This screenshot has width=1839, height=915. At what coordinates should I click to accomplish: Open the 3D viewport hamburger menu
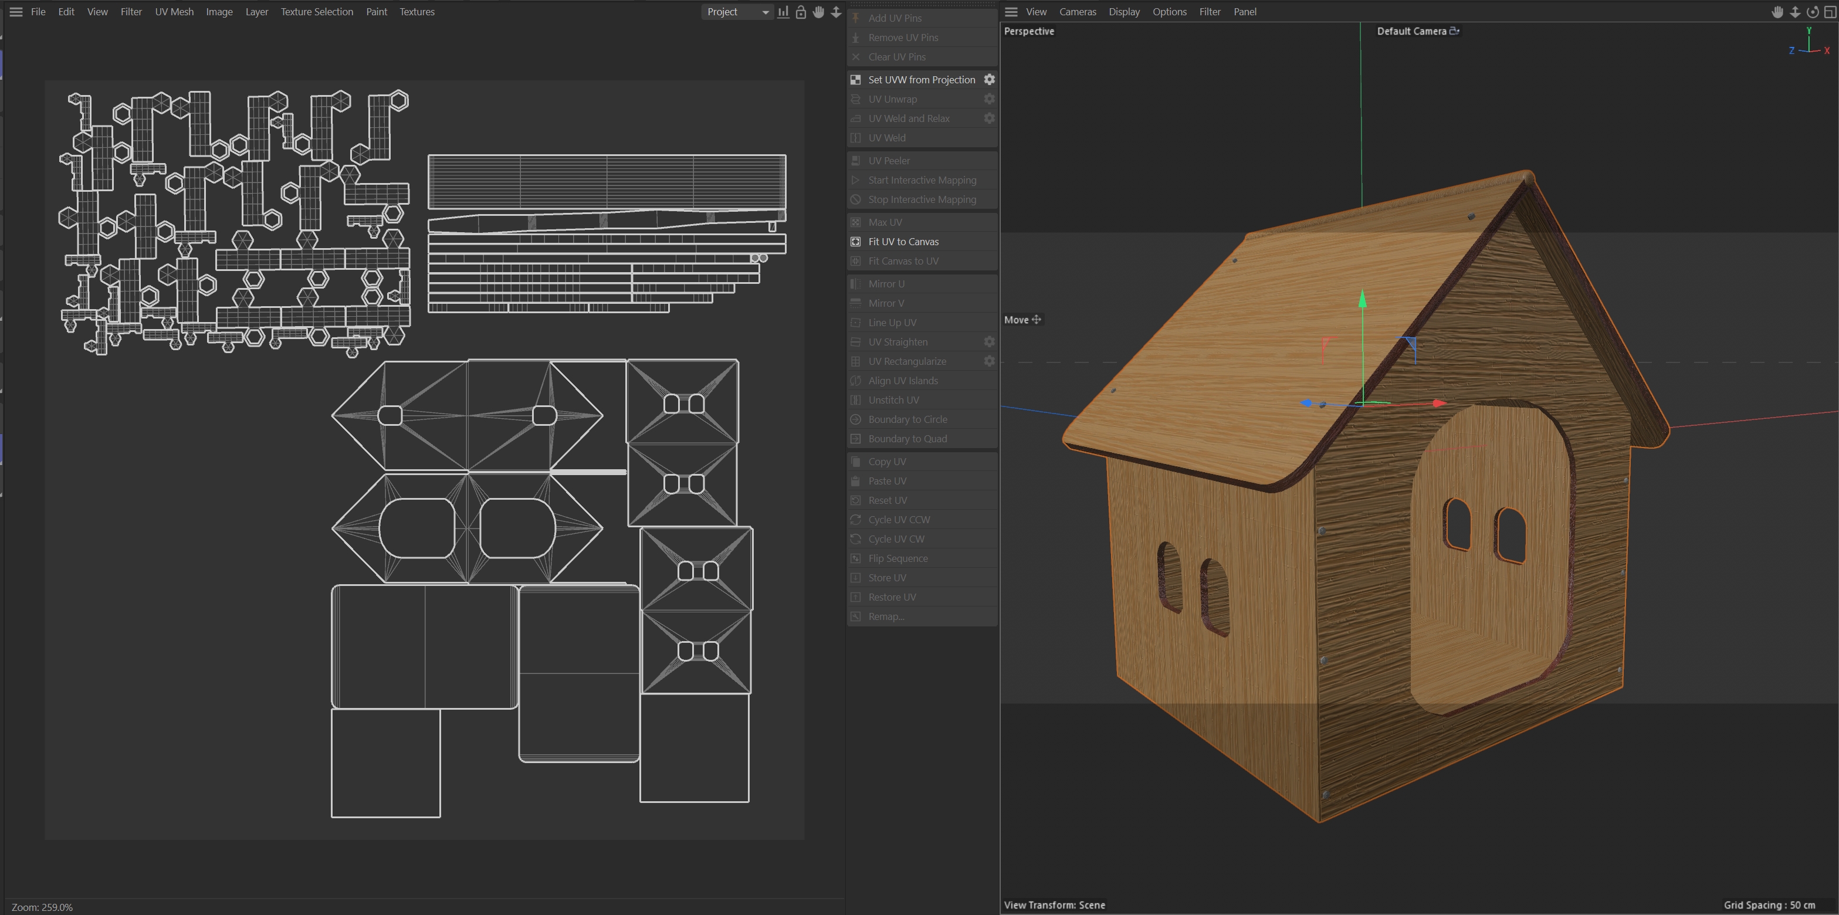pos(1011,11)
